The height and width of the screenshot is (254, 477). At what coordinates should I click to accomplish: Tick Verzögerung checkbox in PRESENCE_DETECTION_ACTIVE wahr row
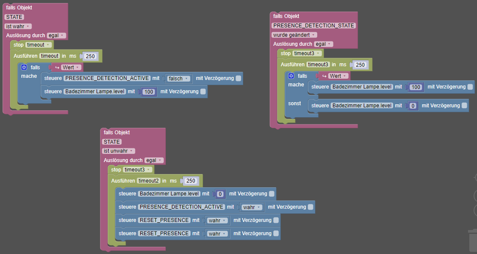310,207
